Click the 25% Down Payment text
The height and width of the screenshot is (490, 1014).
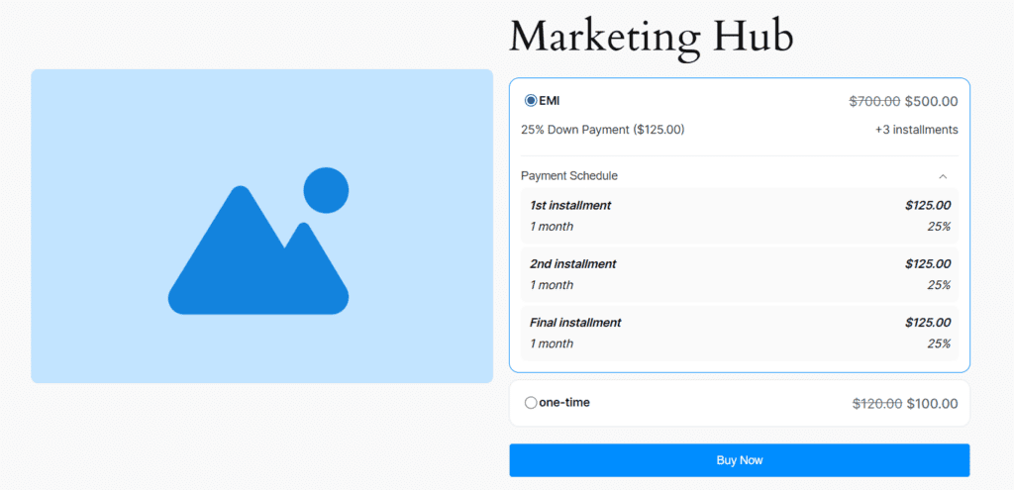(602, 130)
